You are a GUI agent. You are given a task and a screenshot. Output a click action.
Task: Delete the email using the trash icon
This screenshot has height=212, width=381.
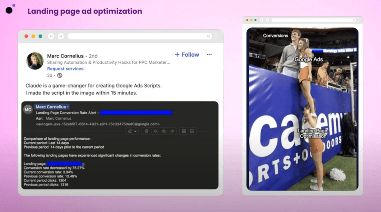(x=146, y=131)
